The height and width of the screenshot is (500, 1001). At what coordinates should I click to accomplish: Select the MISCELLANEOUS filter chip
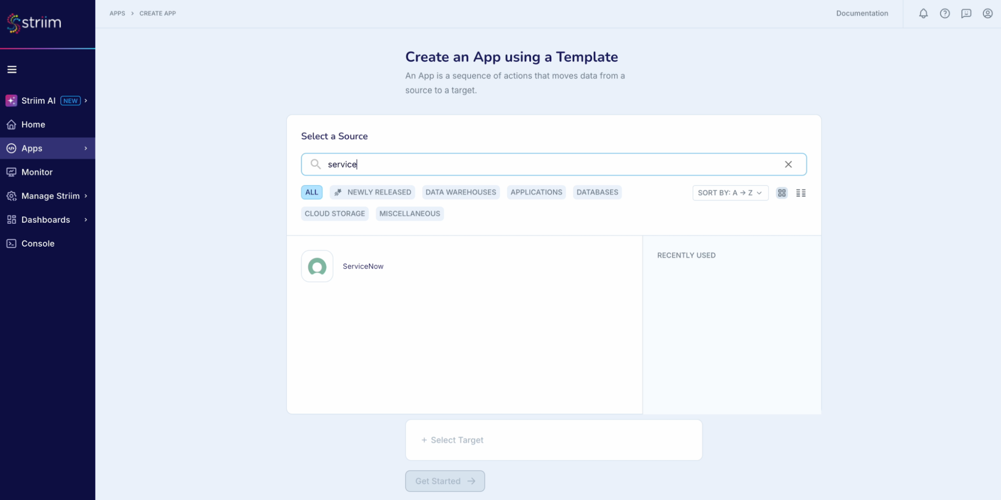[410, 214]
